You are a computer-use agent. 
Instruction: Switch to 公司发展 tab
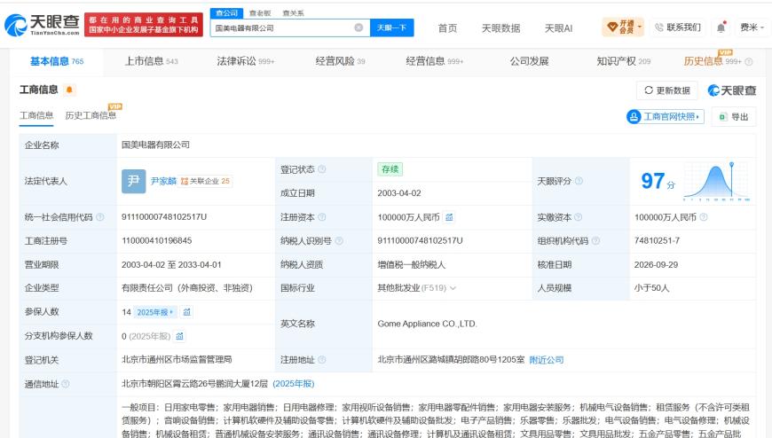(x=529, y=61)
